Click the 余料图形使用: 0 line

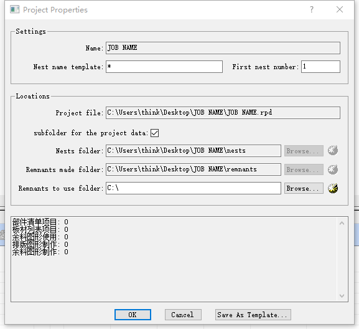(x=40, y=237)
